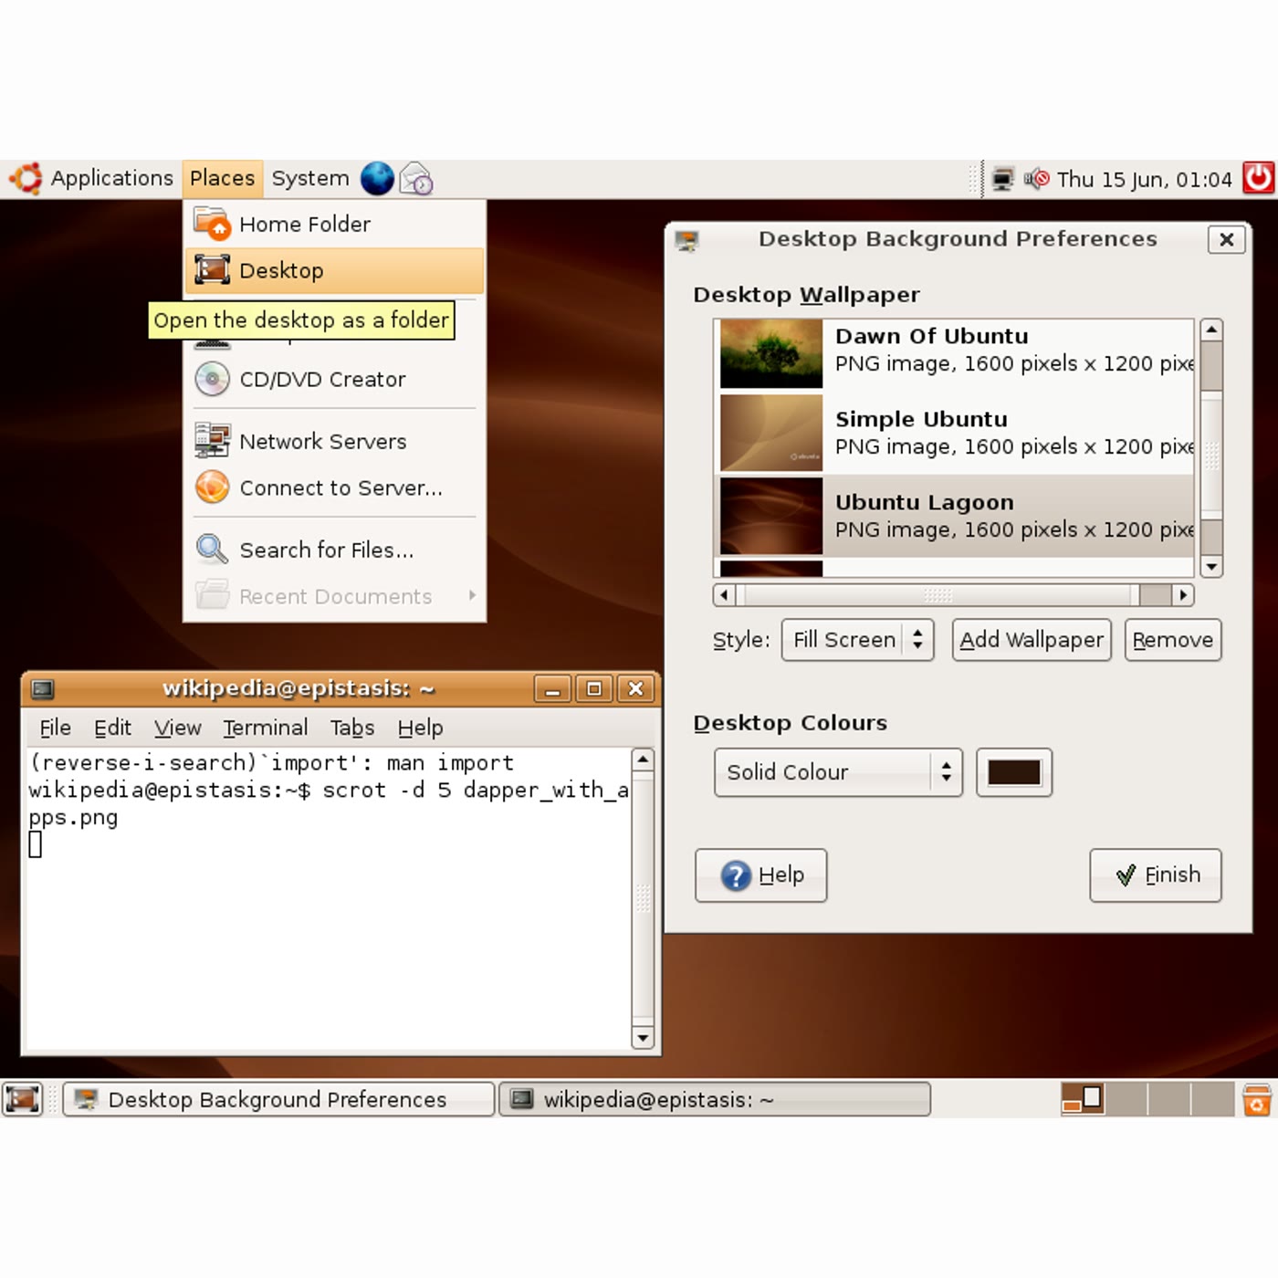
Task: Click the Help button in Desktop Background Preferences
Action: pyautogui.click(x=761, y=875)
